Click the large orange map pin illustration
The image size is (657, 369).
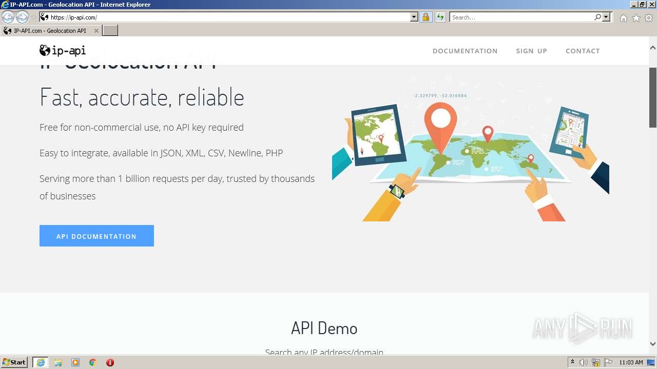(x=440, y=127)
